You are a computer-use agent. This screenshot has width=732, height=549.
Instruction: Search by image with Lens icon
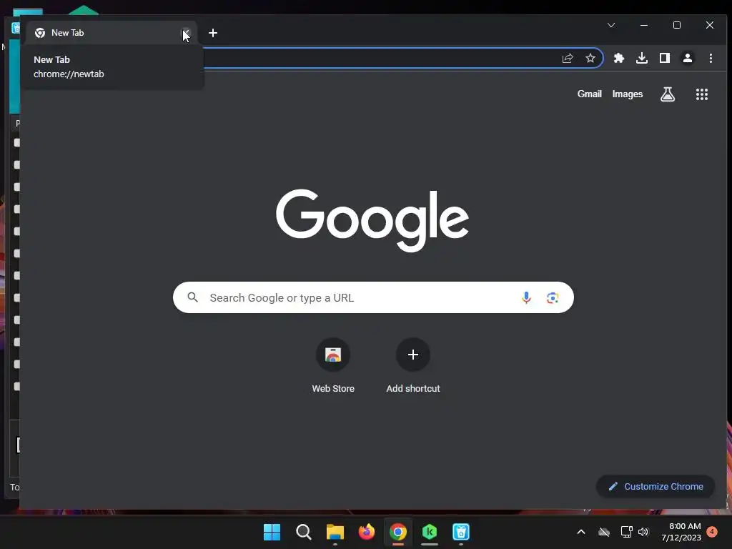(553, 297)
